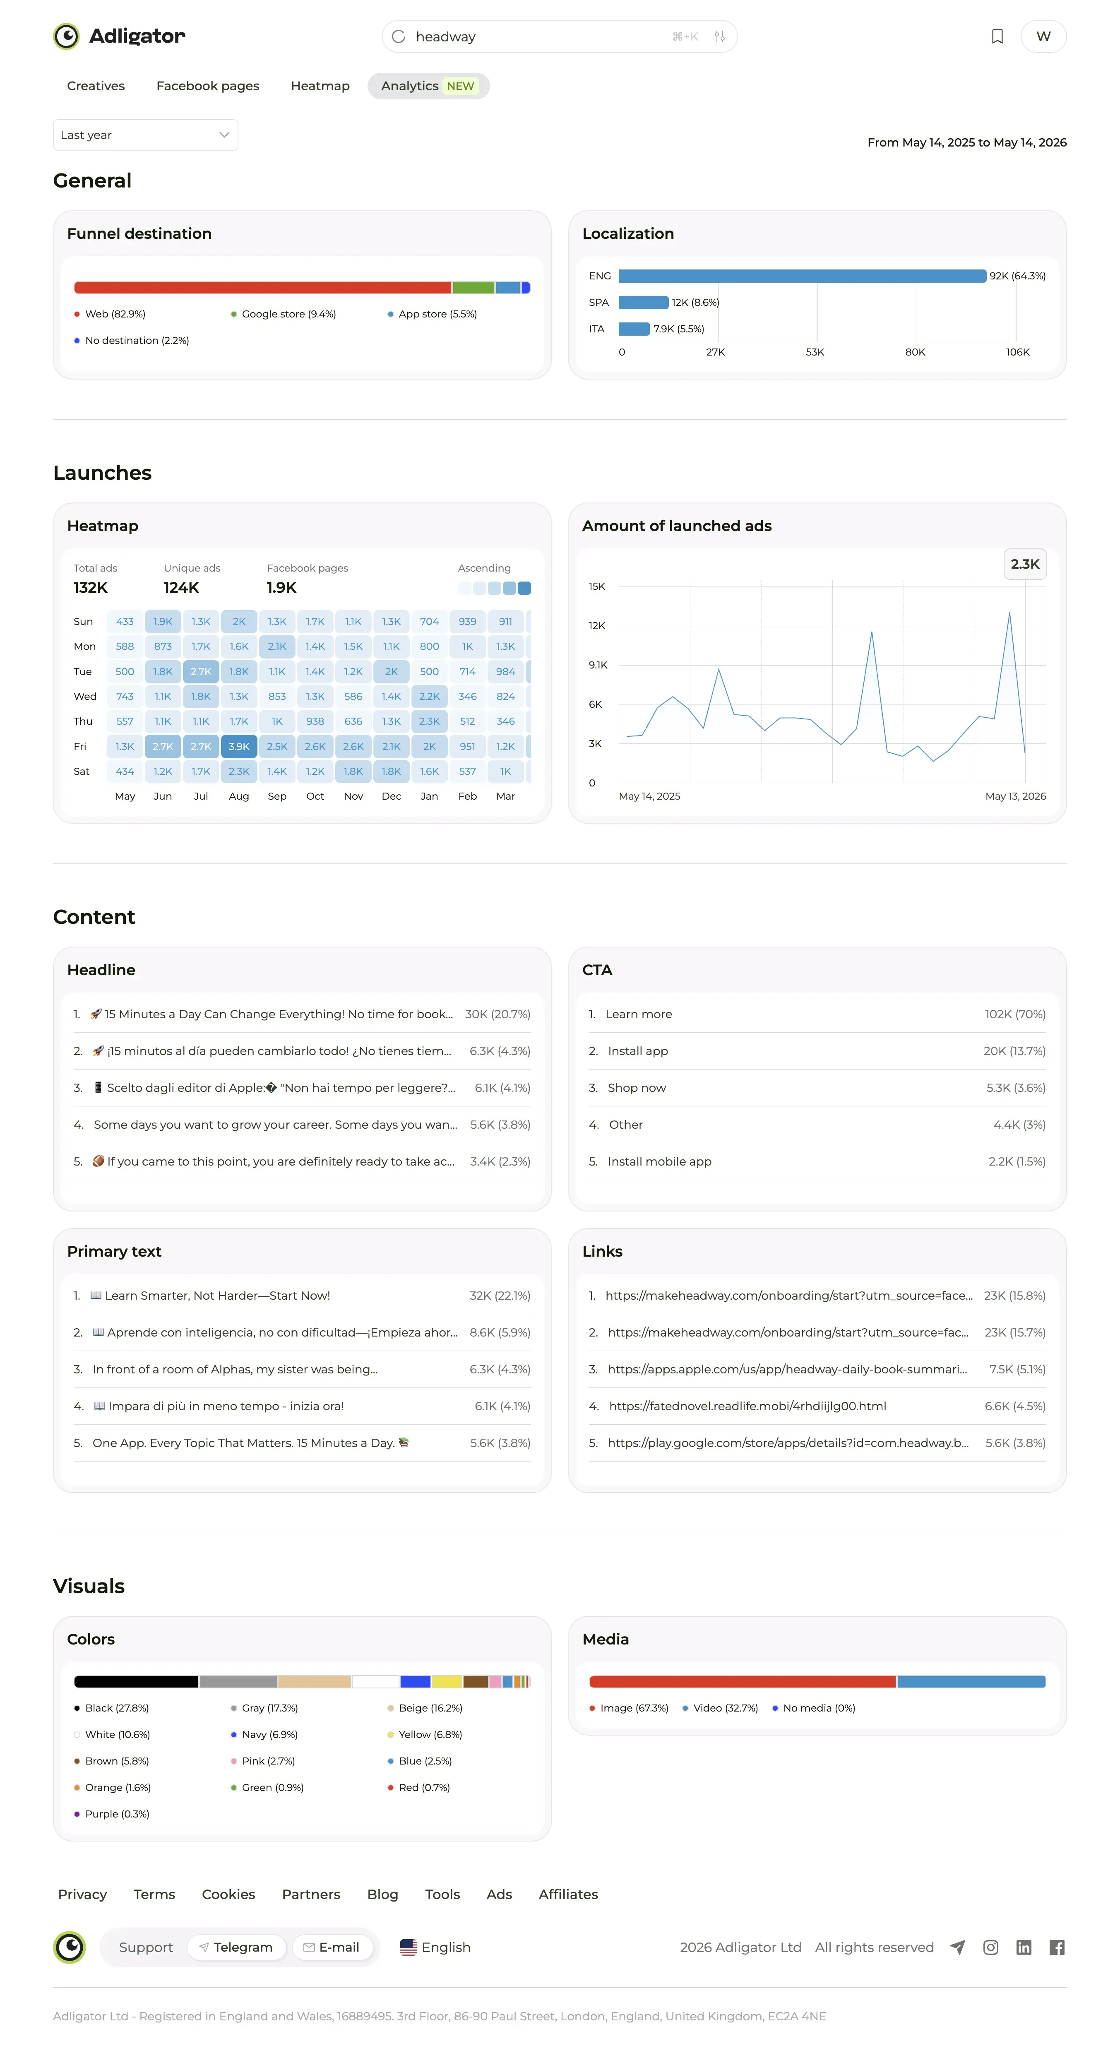Click the ENG localization bar
The image size is (1120, 2058).
point(802,276)
